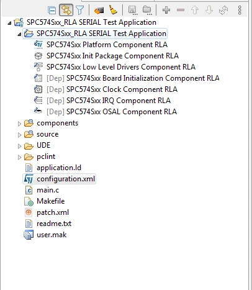Click the Clock Component icon
This screenshot has width=252, height=290.
click(x=38, y=89)
